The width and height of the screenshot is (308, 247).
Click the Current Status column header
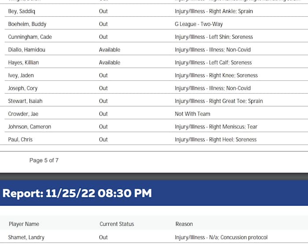[117, 224]
